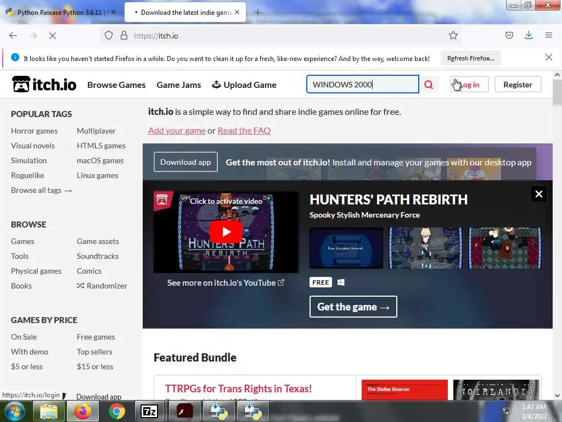Click the Windows Start orb
This screenshot has width=562, height=422.
[x=14, y=411]
